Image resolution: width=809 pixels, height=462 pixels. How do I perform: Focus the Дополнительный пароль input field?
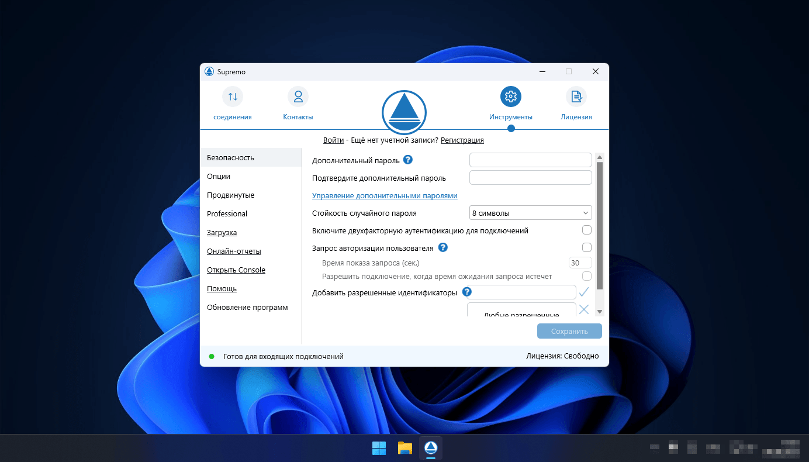tap(531, 160)
